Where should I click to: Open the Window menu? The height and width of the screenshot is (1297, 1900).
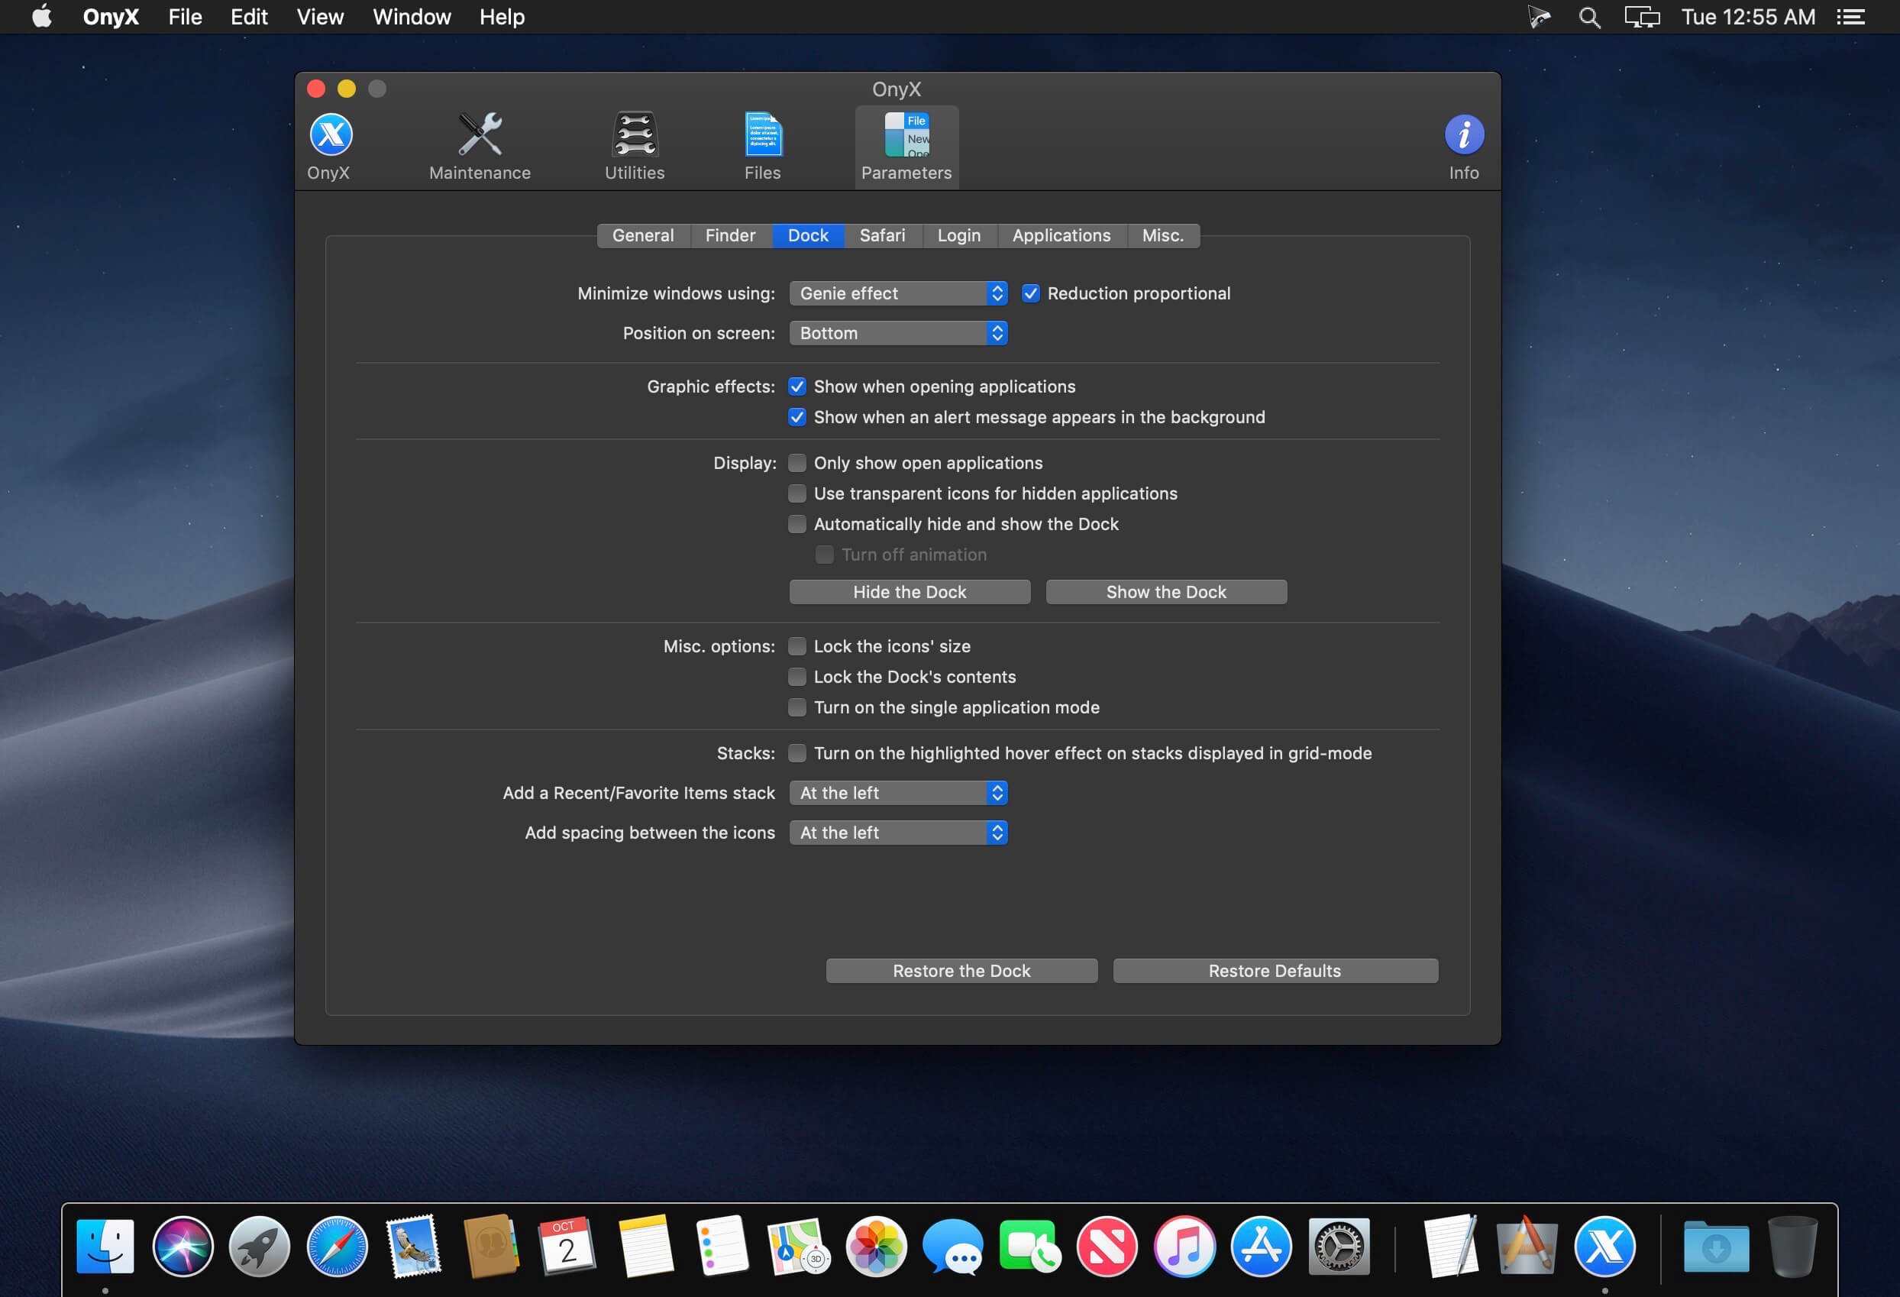click(411, 17)
